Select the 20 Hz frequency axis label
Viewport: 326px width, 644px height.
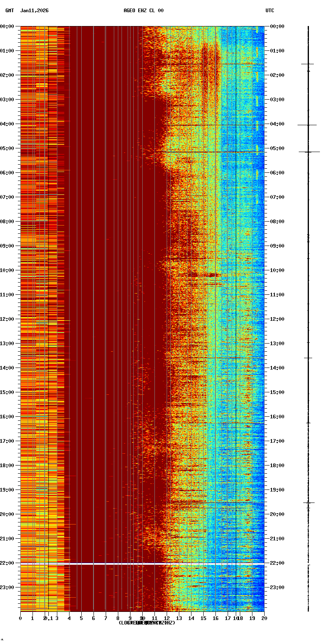point(264,618)
